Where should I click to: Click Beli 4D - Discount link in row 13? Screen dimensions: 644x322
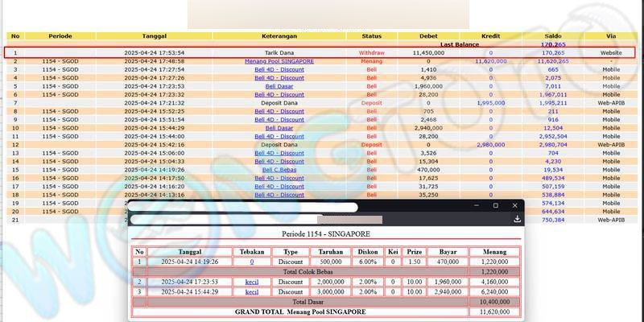point(279,153)
